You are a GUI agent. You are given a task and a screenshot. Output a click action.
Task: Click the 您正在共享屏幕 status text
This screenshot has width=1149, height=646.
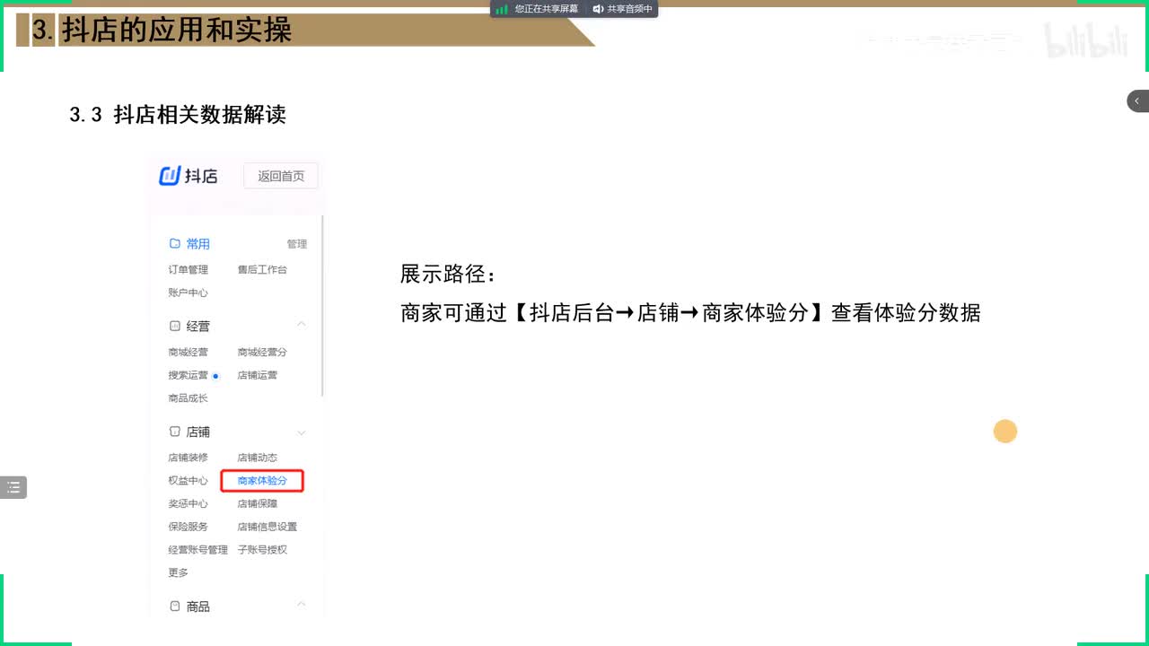point(547,9)
